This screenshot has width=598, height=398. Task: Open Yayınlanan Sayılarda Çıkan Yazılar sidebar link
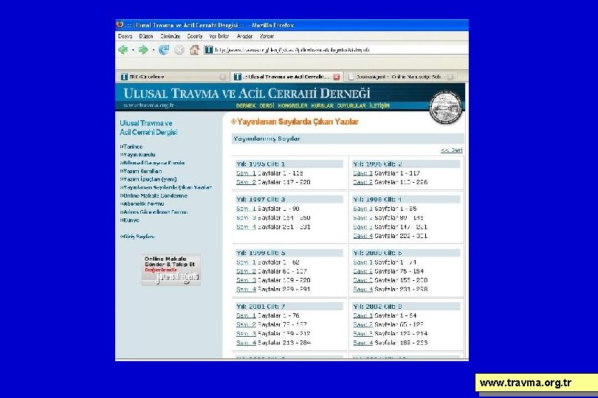(166, 187)
